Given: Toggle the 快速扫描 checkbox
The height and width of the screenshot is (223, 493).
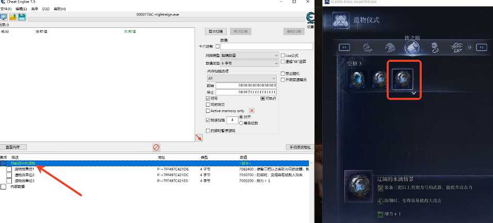Looking at the screenshot, I should [208, 120].
